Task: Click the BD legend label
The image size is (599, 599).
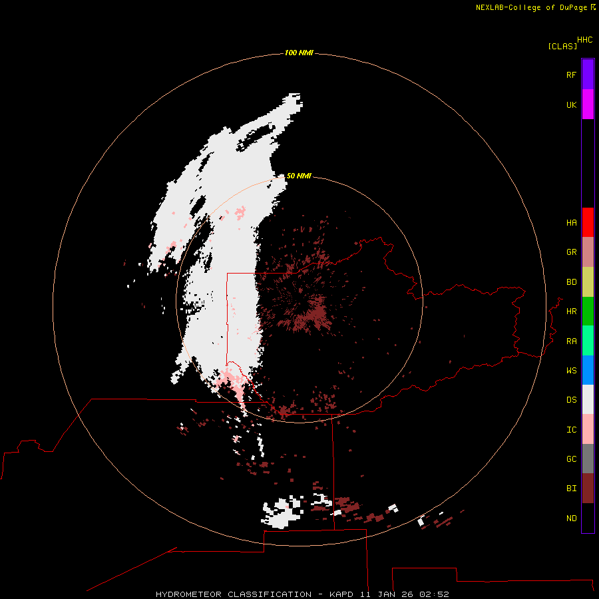Action: pyautogui.click(x=571, y=282)
